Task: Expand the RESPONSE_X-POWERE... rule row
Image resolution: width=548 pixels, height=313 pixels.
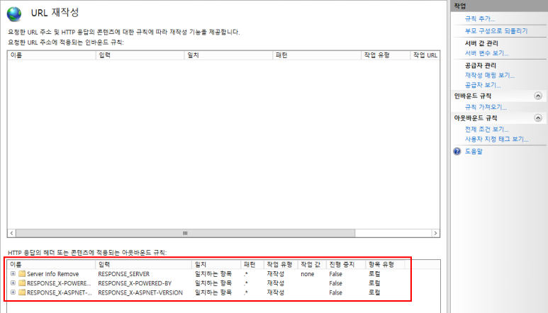Action: coord(13,283)
